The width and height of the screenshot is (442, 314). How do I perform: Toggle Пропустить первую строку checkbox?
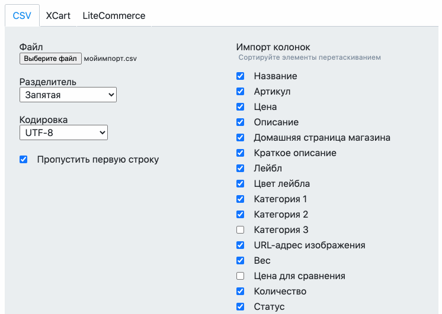click(23, 160)
